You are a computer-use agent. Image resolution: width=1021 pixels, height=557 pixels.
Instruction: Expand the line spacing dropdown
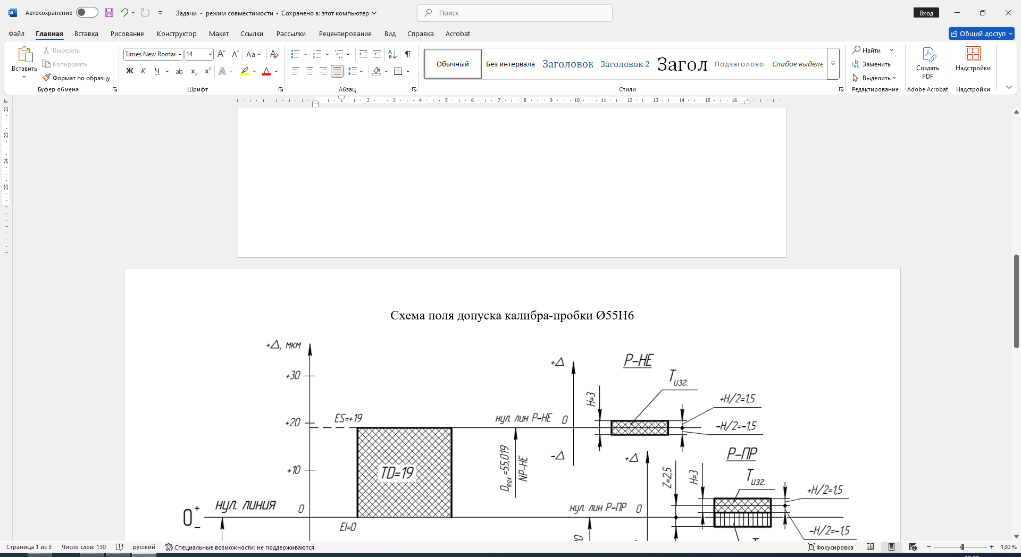coord(361,71)
